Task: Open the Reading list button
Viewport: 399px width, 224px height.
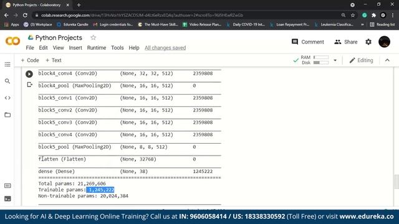Action: click(x=382, y=24)
